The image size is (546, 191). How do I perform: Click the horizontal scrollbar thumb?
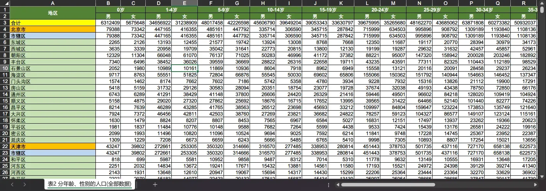click(388, 184)
